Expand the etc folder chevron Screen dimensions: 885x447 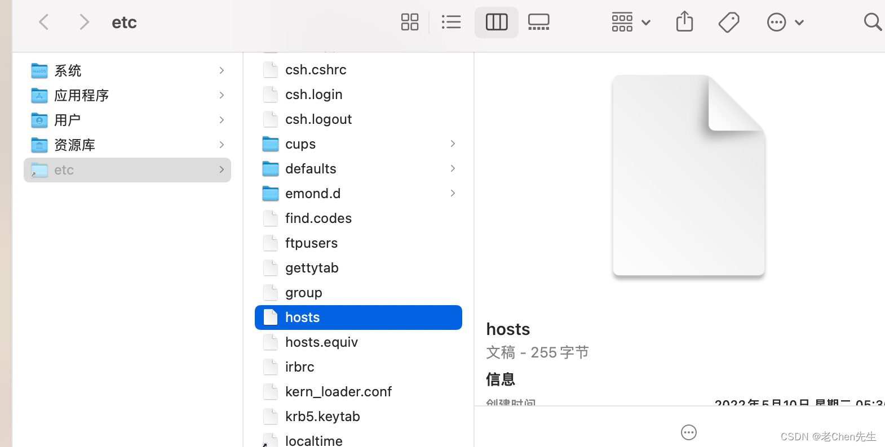coord(222,169)
